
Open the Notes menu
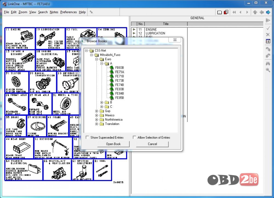54,12
